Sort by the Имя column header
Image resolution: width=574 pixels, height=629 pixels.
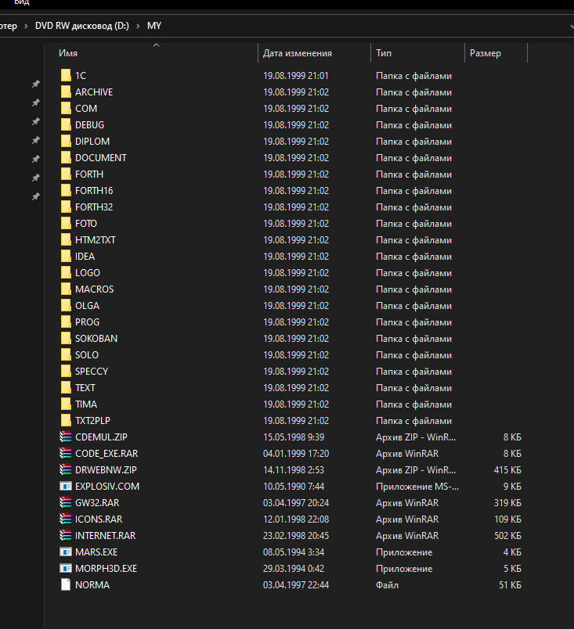pos(68,53)
